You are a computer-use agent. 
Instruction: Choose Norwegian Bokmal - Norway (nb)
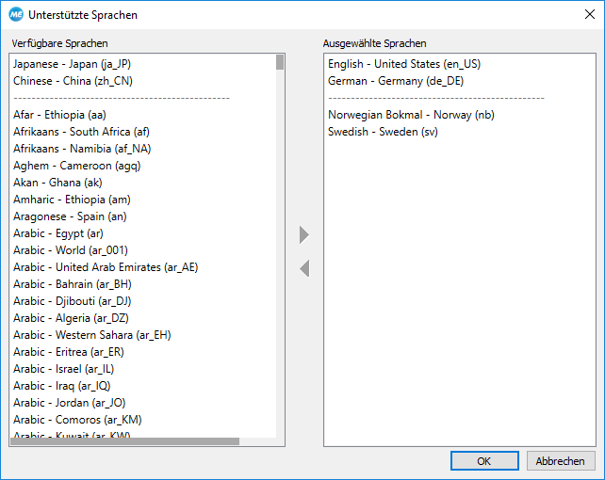pos(409,115)
